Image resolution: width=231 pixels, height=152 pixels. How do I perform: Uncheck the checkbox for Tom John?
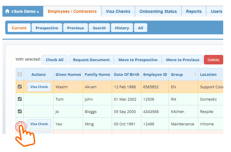tap(20, 99)
